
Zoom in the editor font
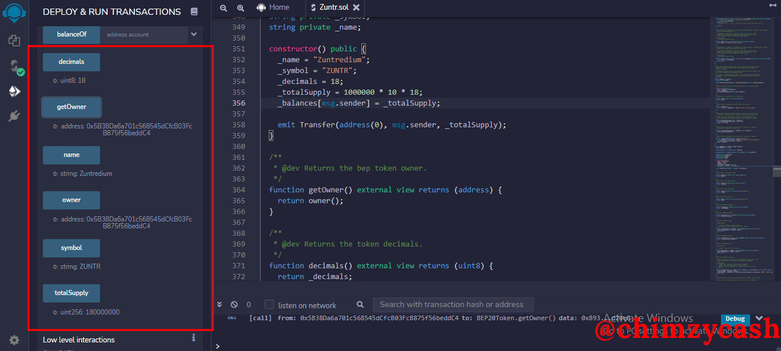click(x=241, y=7)
